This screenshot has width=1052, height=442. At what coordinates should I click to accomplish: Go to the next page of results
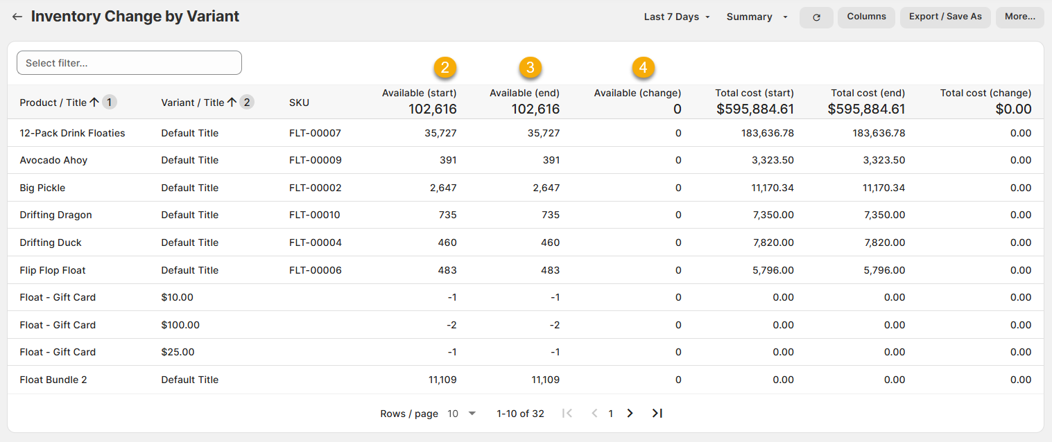pyautogui.click(x=630, y=414)
